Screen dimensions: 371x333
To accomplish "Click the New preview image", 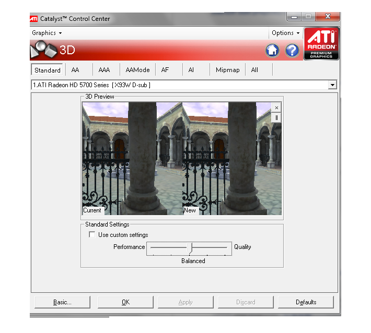I will click(226, 158).
